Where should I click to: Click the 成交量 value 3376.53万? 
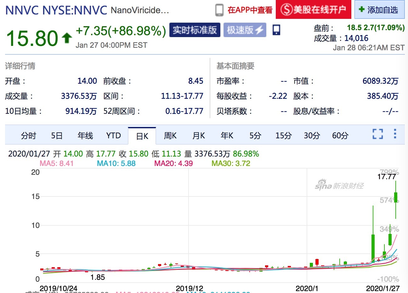(79, 96)
